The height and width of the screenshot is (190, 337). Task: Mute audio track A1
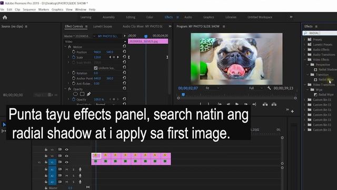[67, 169]
